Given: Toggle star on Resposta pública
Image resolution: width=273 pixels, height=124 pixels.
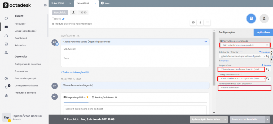Looking at the screenshot, I should click(x=87, y=97).
